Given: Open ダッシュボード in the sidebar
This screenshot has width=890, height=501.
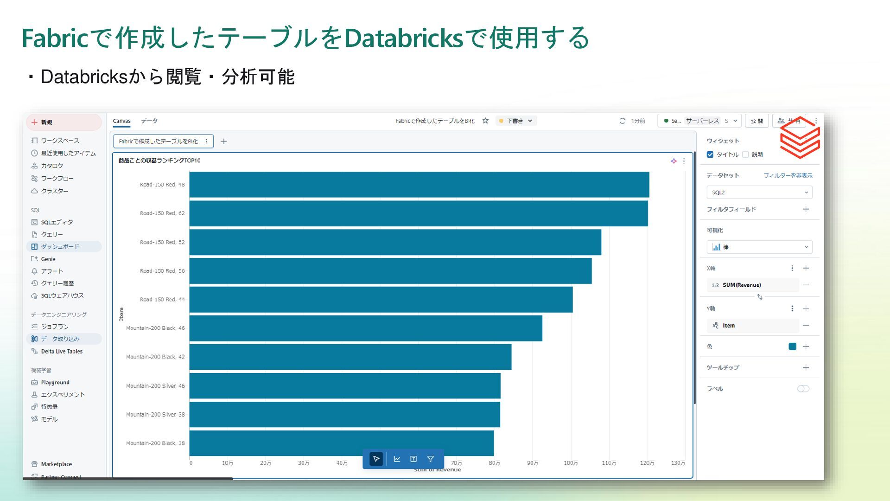Looking at the screenshot, I should tap(60, 246).
